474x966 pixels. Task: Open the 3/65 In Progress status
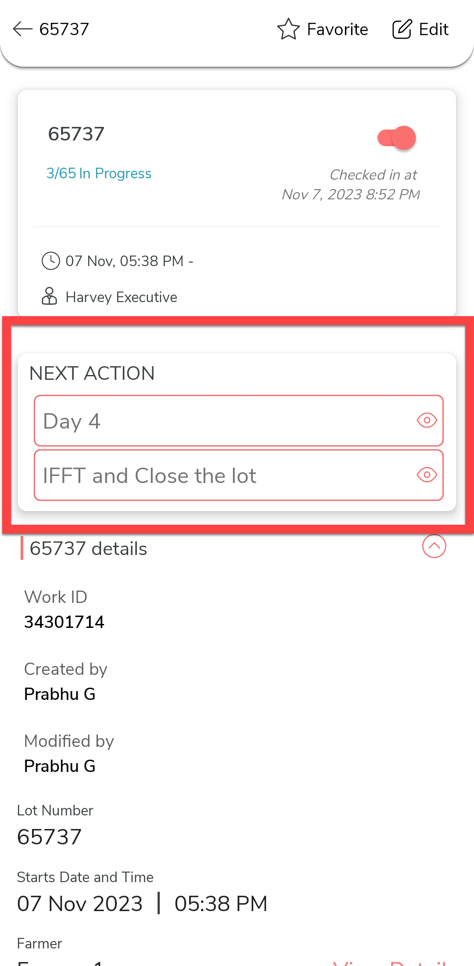(99, 173)
